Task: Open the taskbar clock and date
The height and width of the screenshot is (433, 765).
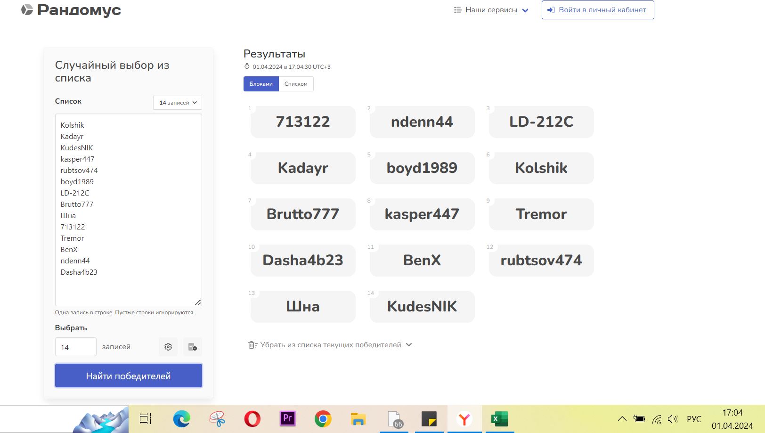Action: (x=732, y=419)
